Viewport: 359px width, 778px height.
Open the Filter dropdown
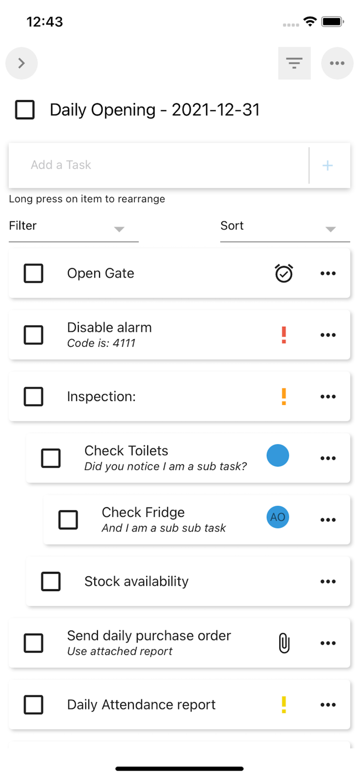pos(73,226)
